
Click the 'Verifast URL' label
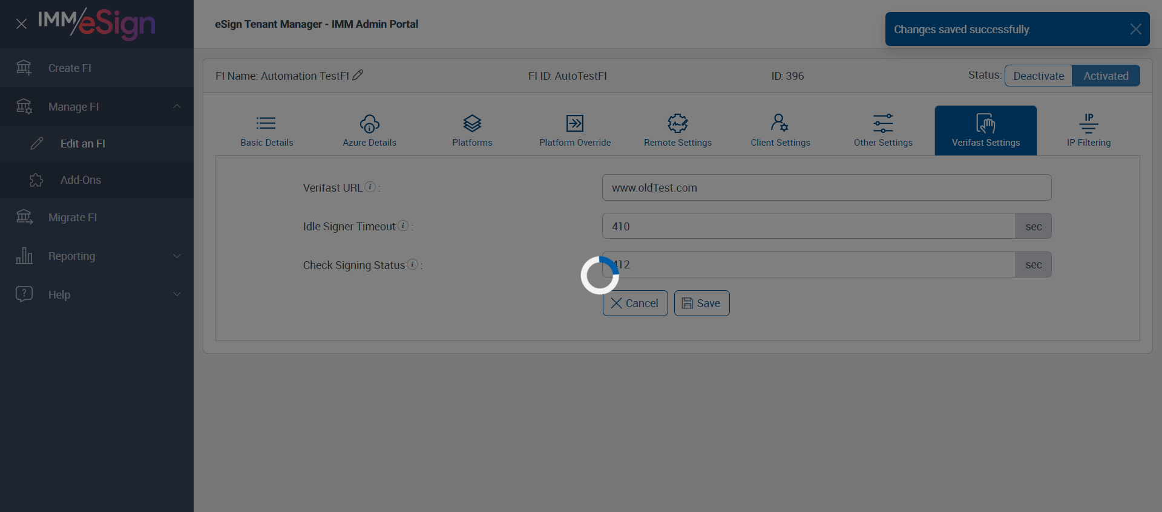(x=332, y=188)
